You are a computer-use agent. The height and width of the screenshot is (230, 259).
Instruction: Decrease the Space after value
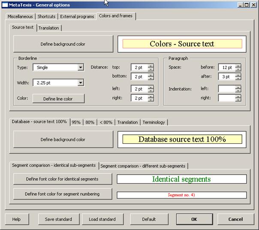[238, 79]
